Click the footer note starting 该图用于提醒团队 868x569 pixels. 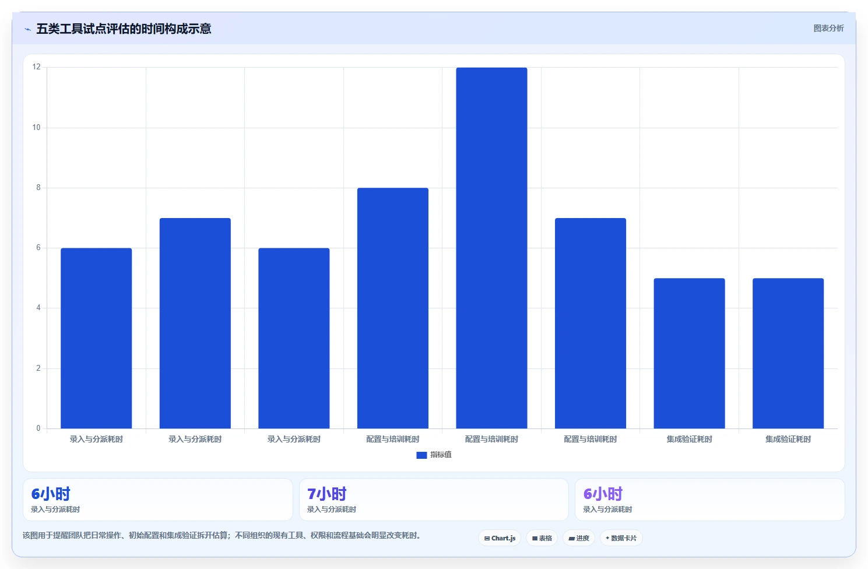pyautogui.click(x=222, y=535)
